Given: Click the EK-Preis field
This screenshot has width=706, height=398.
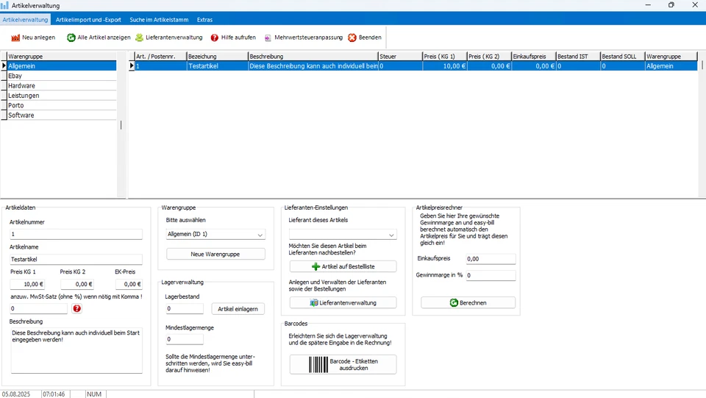Looking at the screenshot, I should pos(129,284).
